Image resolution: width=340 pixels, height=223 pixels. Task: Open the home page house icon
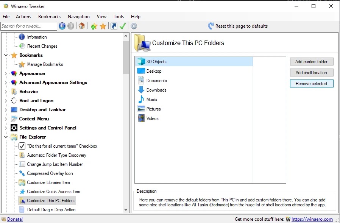[x=81, y=26]
